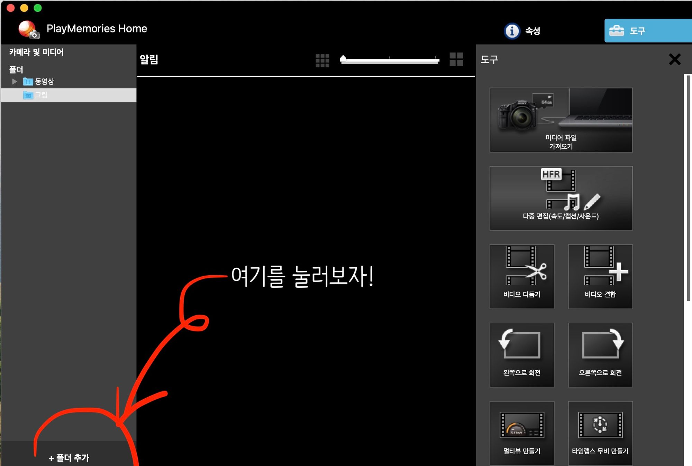Open Create Time-lapse Movie (타임랩스 무비 만들기)
Screen dimensions: 692x466
(600, 433)
